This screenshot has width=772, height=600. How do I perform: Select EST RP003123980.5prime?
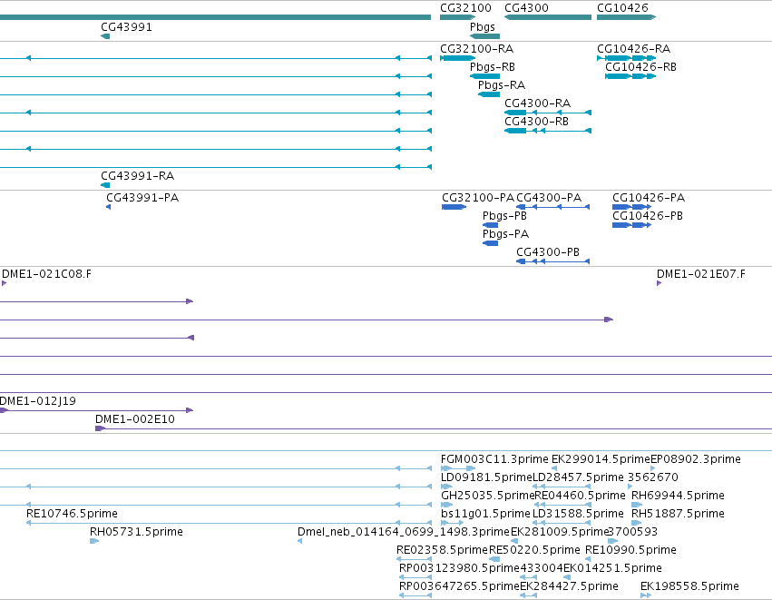click(415, 577)
